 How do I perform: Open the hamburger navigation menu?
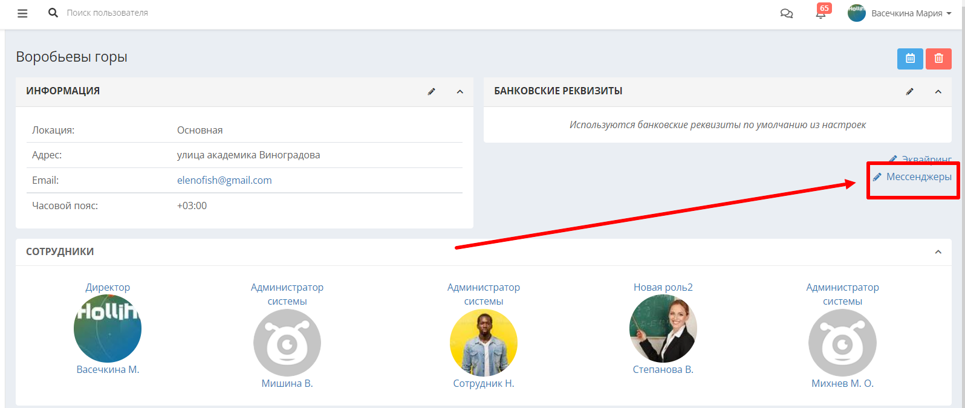[22, 13]
